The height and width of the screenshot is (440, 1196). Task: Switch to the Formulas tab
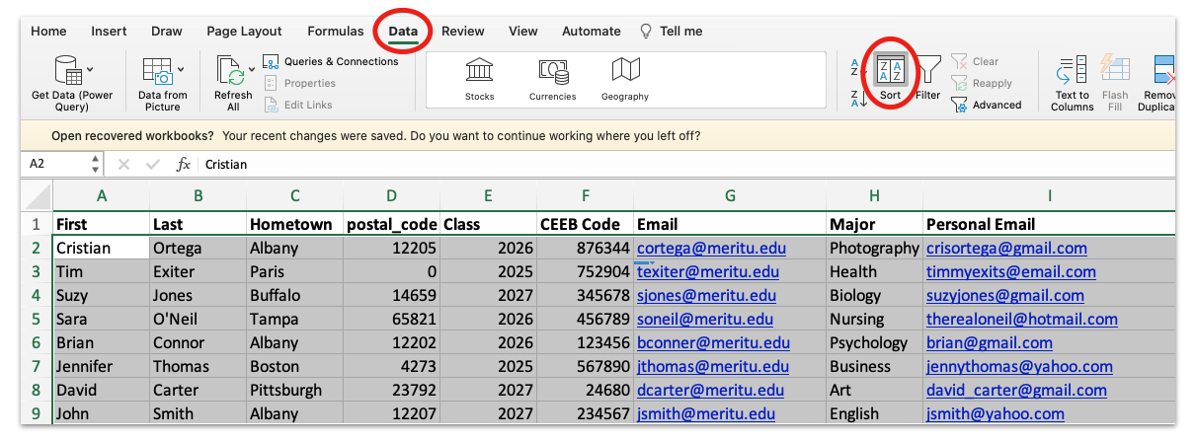pos(336,31)
